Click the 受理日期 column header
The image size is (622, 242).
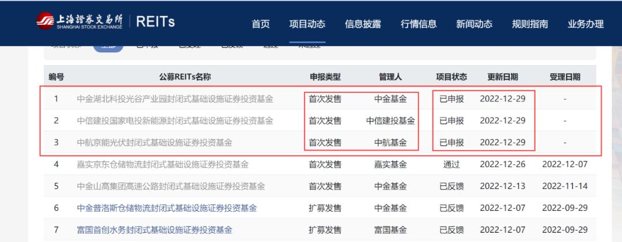pyautogui.click(x=565, y=77)
